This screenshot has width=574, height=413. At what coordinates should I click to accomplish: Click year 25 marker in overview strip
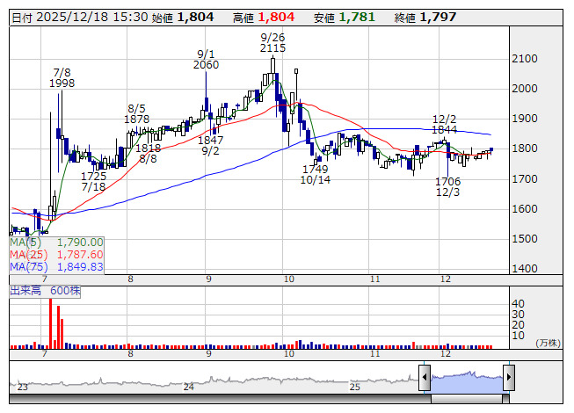355,387
